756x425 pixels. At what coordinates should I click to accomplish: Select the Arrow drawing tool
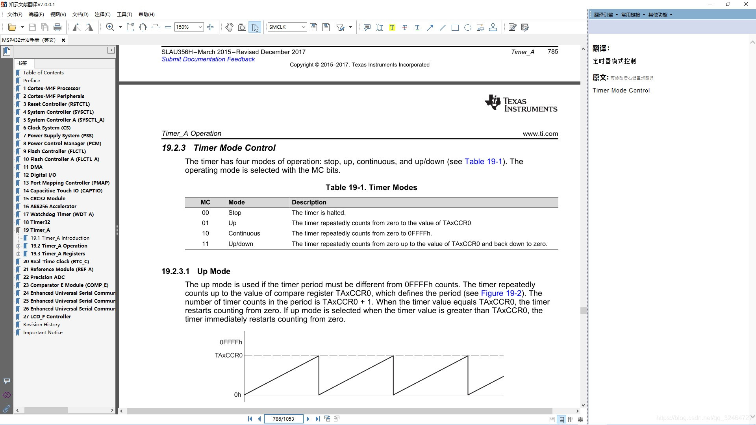click(430, 27)
